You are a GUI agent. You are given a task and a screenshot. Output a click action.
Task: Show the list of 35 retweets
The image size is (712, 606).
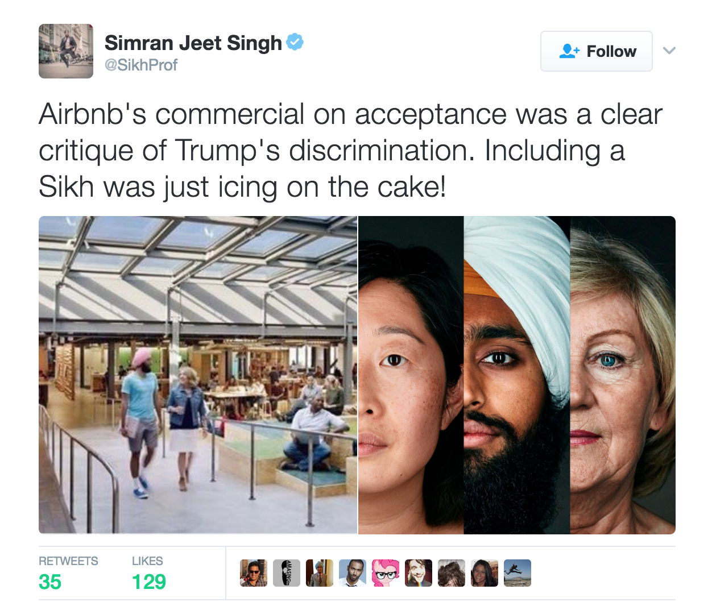click(x=68, y=573)
